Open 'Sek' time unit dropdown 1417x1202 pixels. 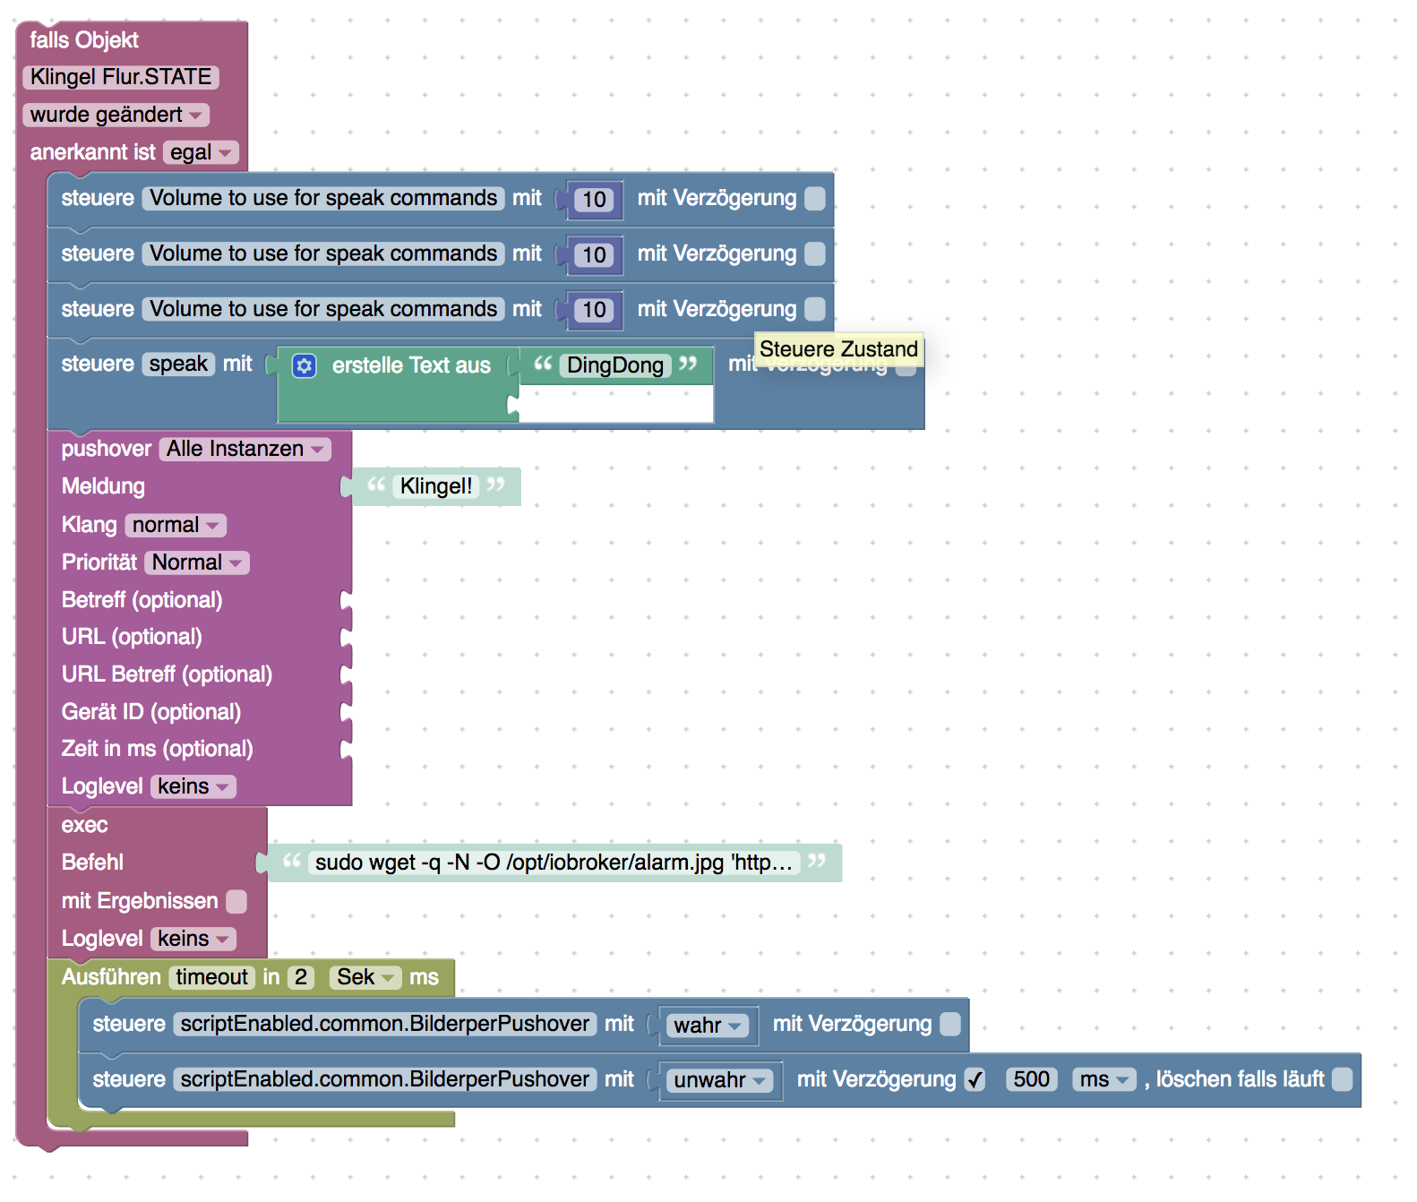coord(365,977)
